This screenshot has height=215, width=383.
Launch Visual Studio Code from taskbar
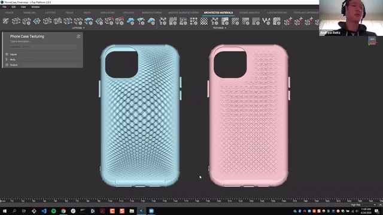point(44,211)
